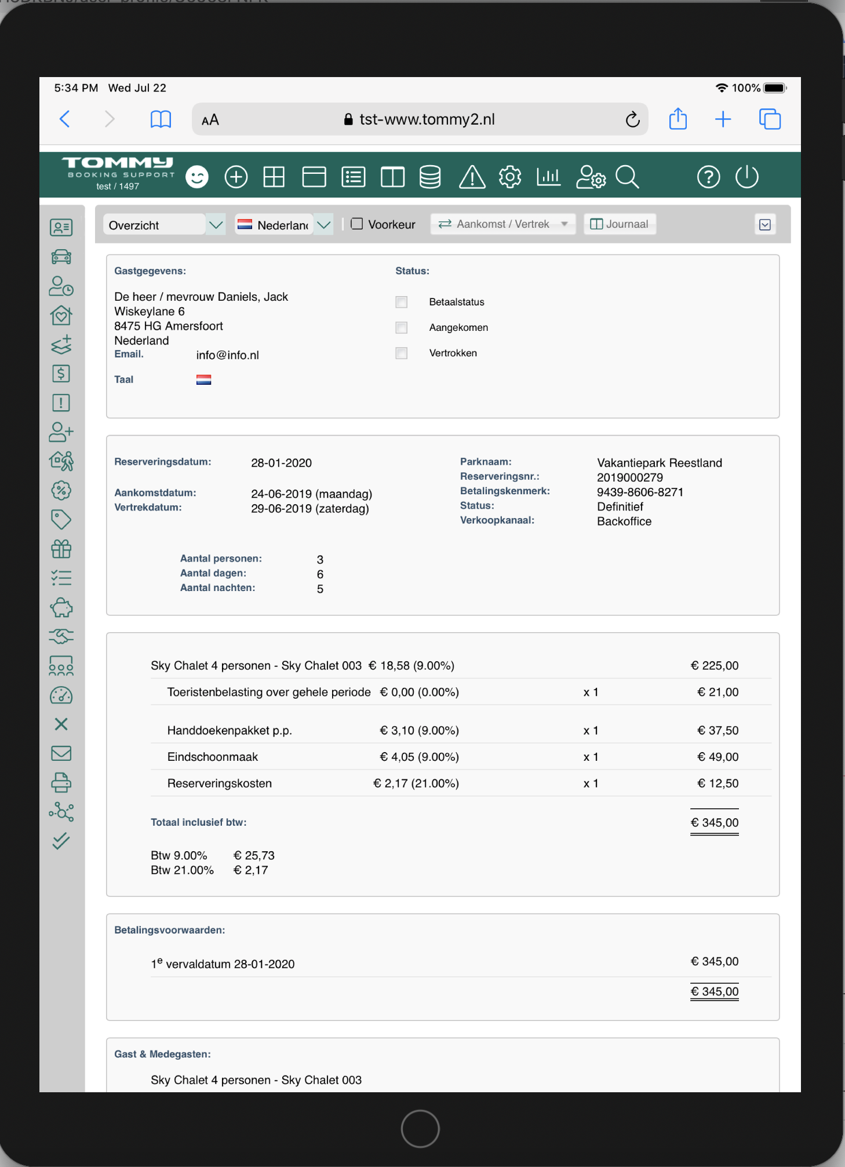Viewport: 845px width, 1167px height.
Task: Click the Reserveringskosten line item
Action: 461,783
